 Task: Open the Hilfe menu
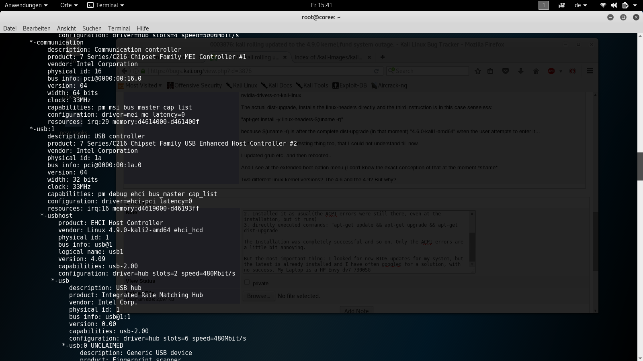point(143,28)
